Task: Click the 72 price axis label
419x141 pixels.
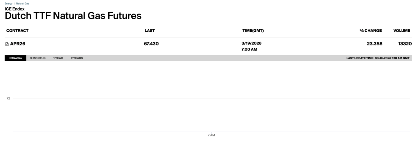Action: 9,99
